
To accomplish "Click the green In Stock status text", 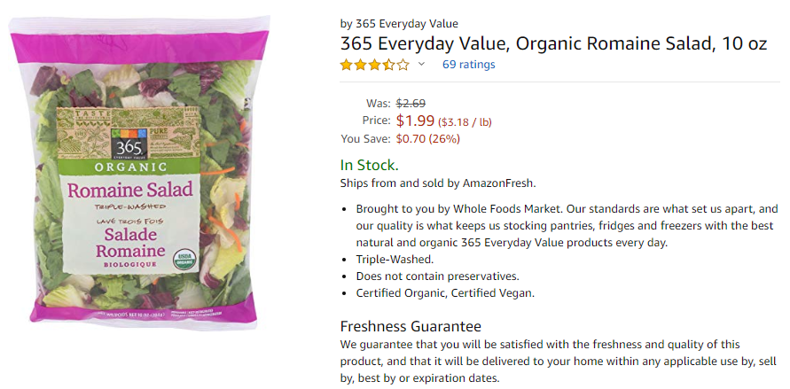I will click(x=370, y=165).
